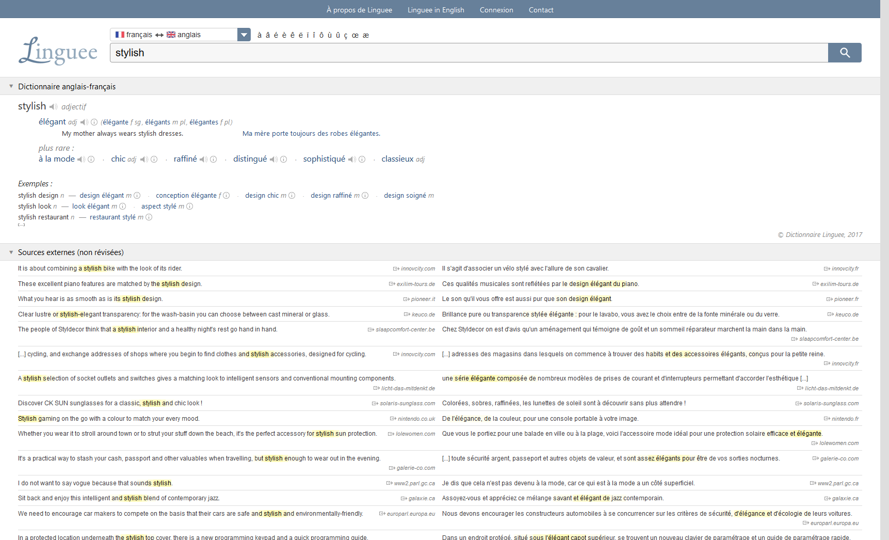Open À propos de Linguee menu item
The image size is (889, 540).
(359, 10)
